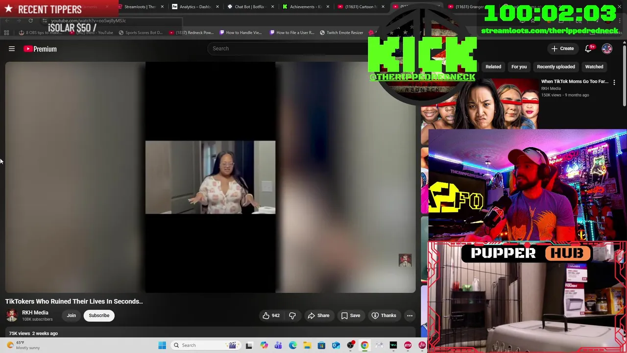627x353 pixels.
Task: Like the video with 942 likes
Action: 271,315
